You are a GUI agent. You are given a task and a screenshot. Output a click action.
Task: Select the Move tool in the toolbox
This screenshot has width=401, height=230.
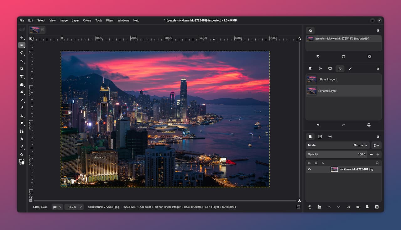[22, 37]
